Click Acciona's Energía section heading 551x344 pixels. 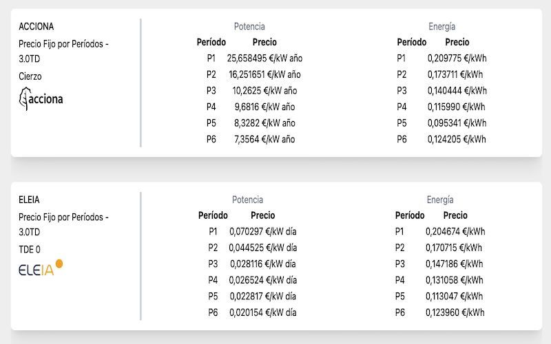(x=441, y=27)
